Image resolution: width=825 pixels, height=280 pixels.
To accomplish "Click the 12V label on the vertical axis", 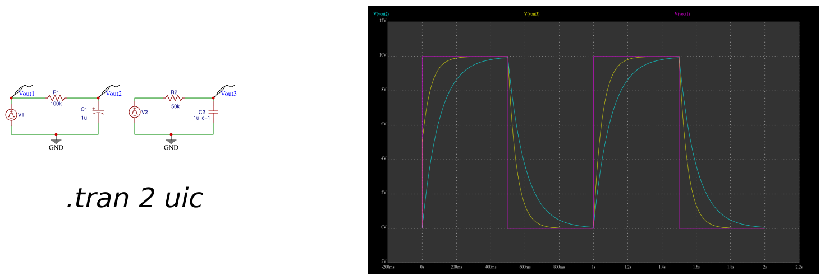I will tap(383, 21).
